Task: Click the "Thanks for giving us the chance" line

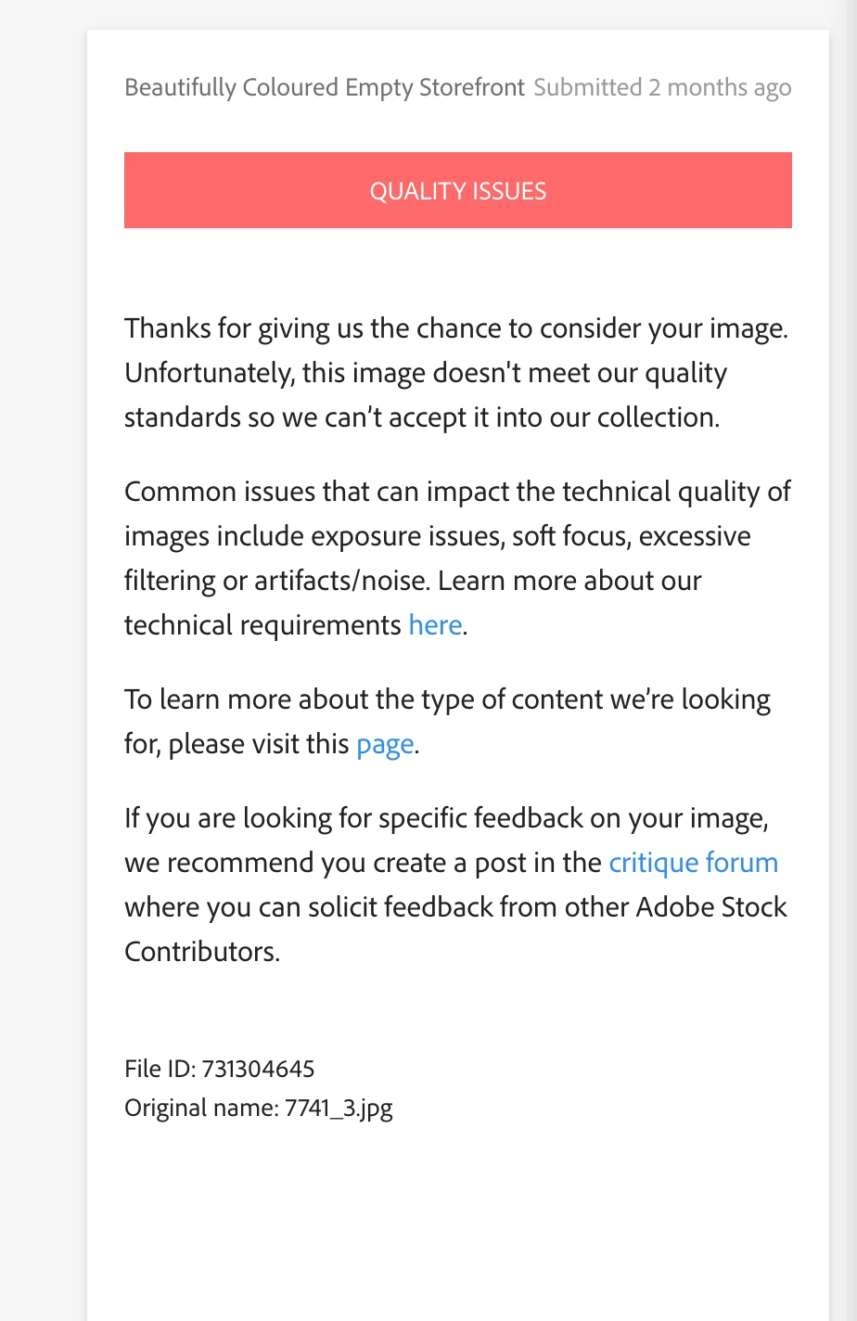Action: tap(455, 328)
